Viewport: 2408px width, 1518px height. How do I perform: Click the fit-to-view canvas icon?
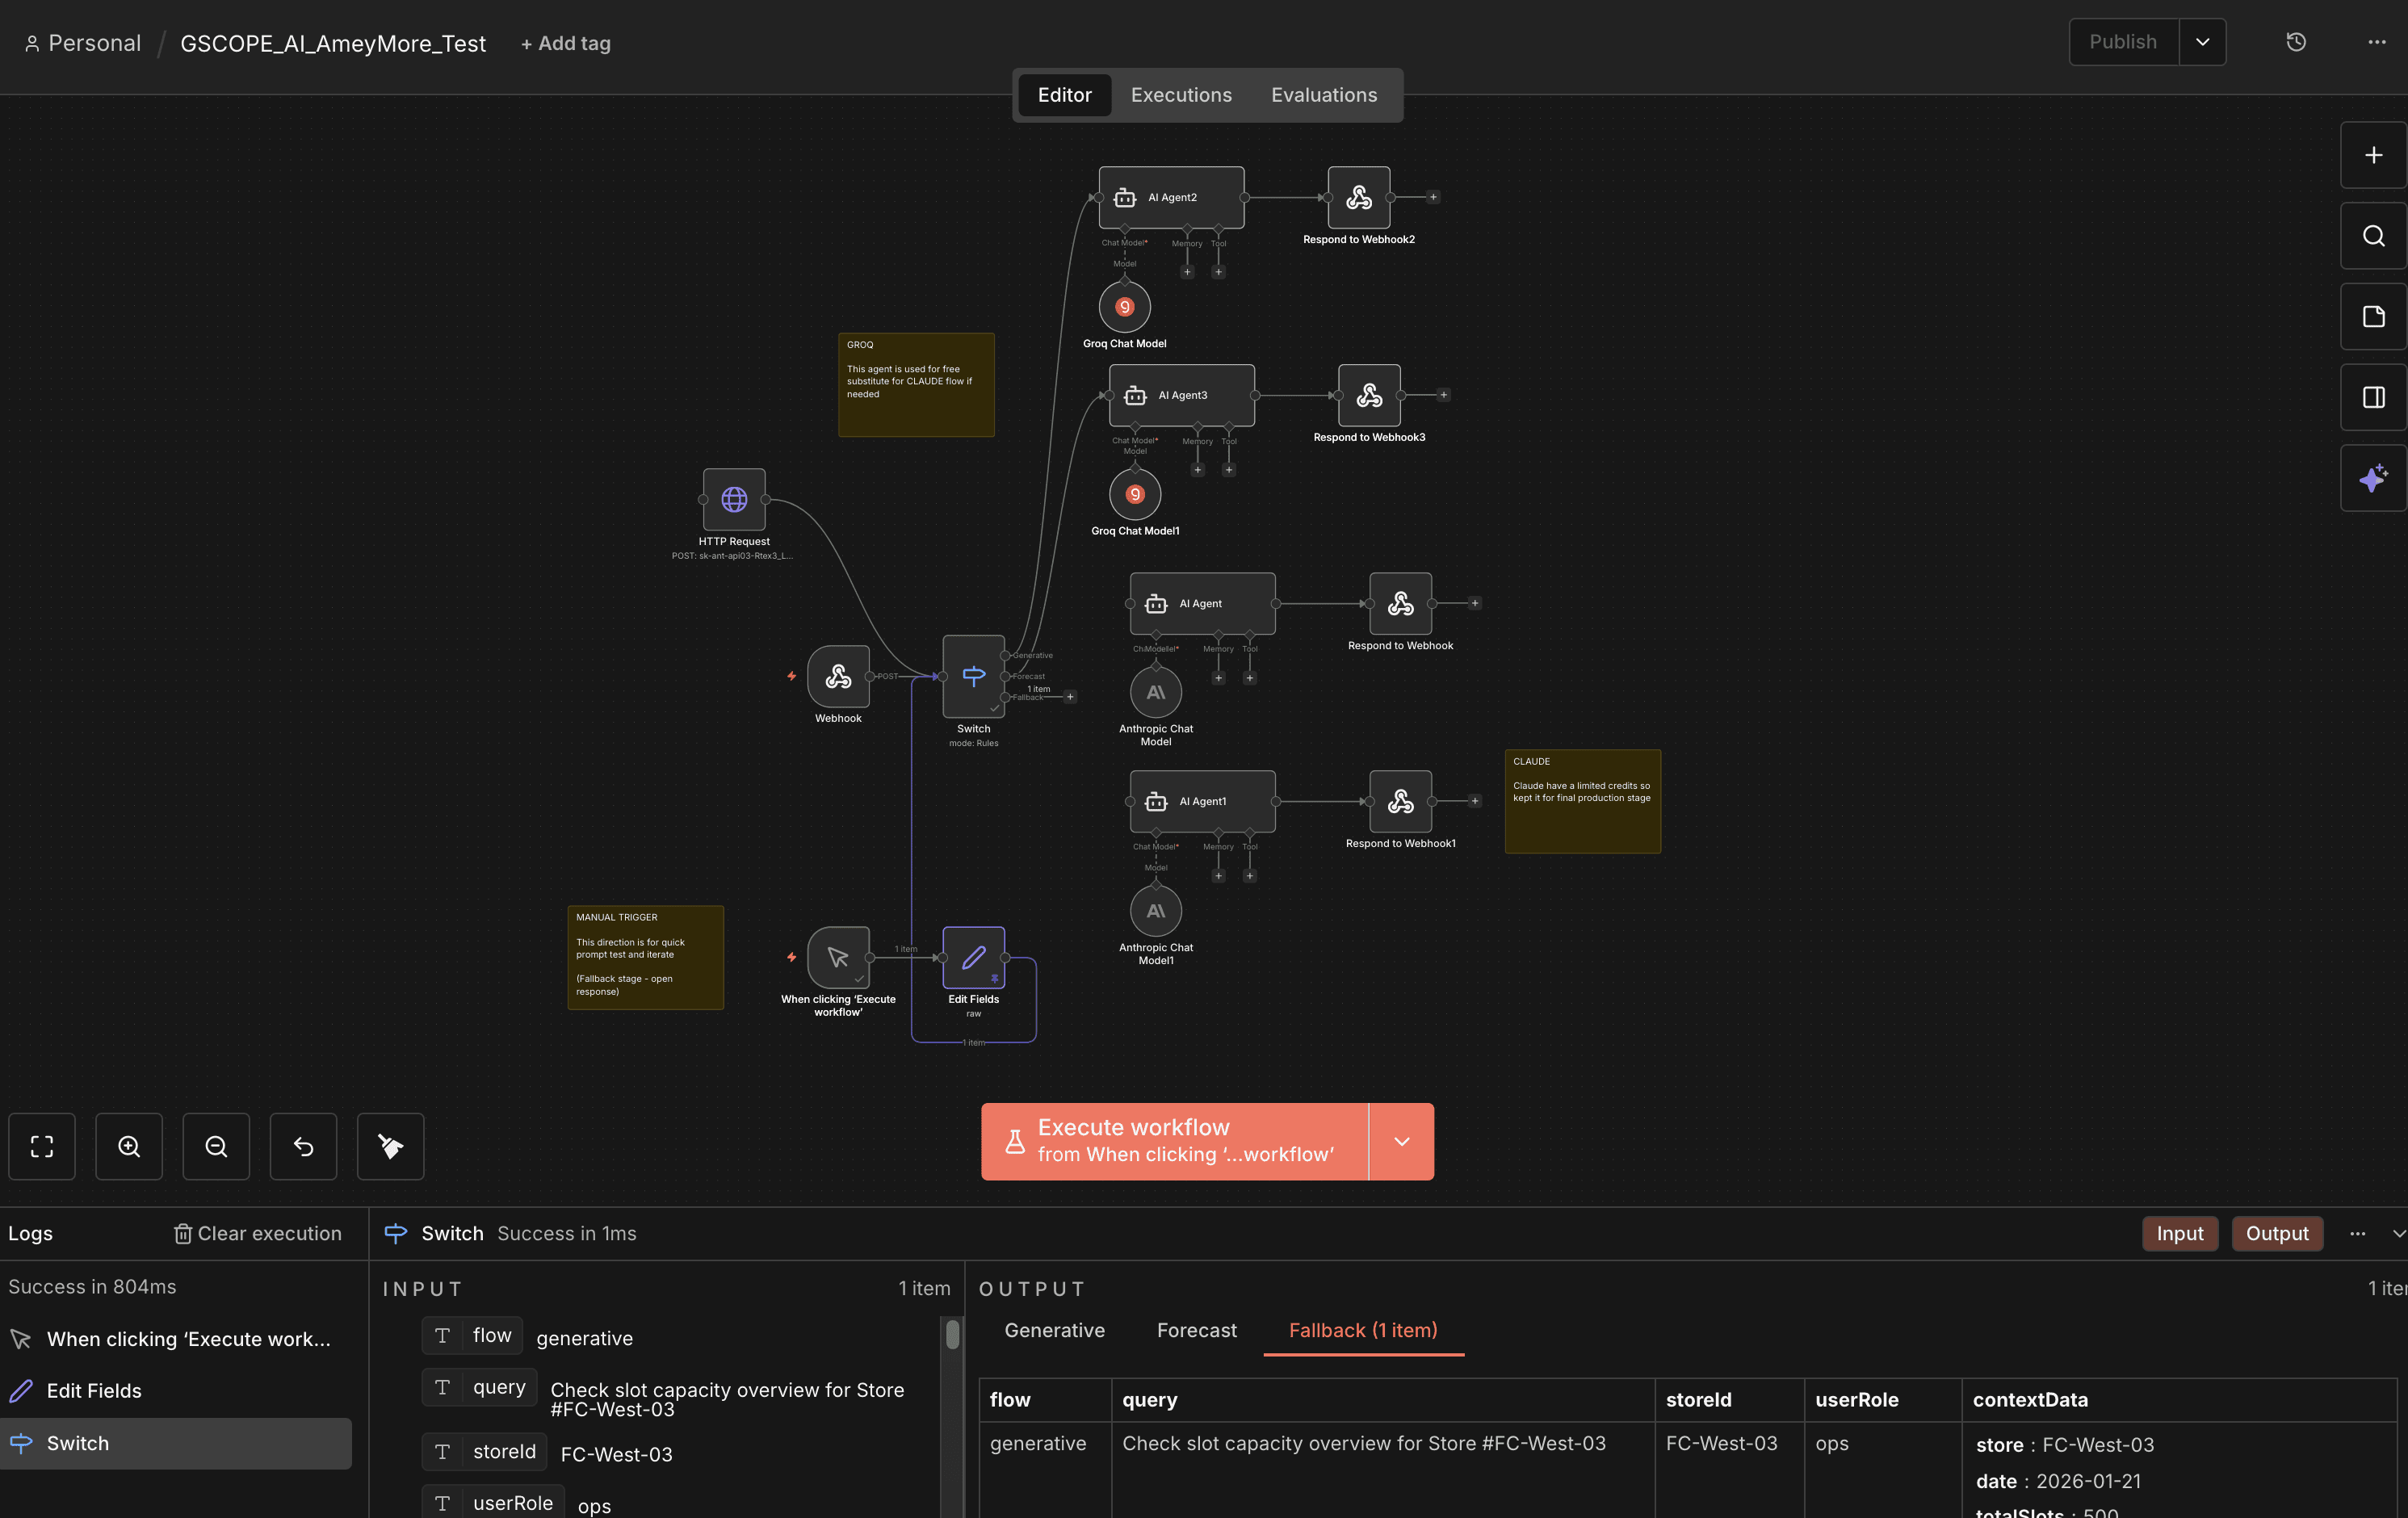42,1146
